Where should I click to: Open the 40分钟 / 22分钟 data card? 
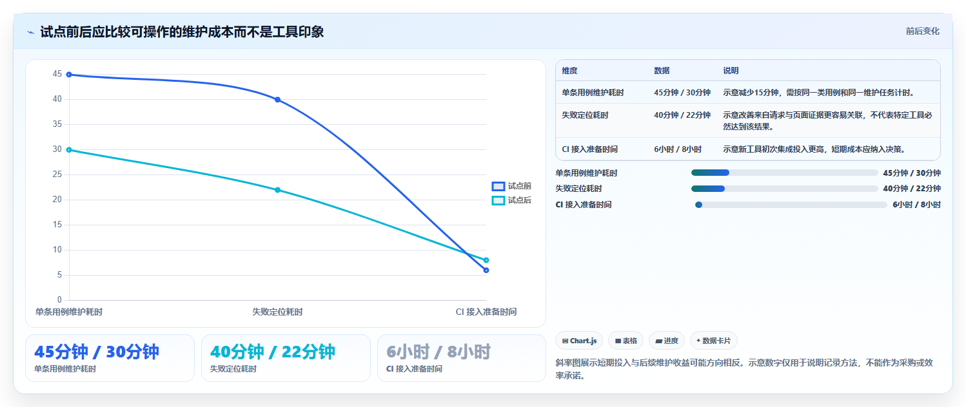coord(286,358)
